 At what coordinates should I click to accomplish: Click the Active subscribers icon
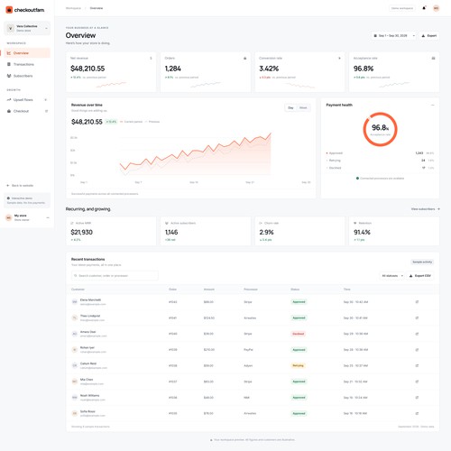[x=167, y=223]
